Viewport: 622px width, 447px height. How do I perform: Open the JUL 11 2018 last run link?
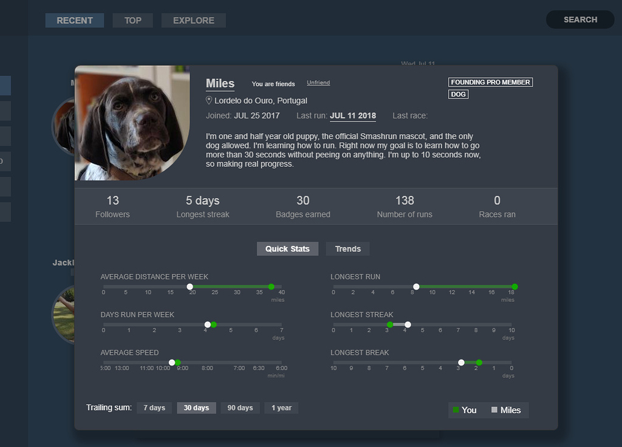353,115
